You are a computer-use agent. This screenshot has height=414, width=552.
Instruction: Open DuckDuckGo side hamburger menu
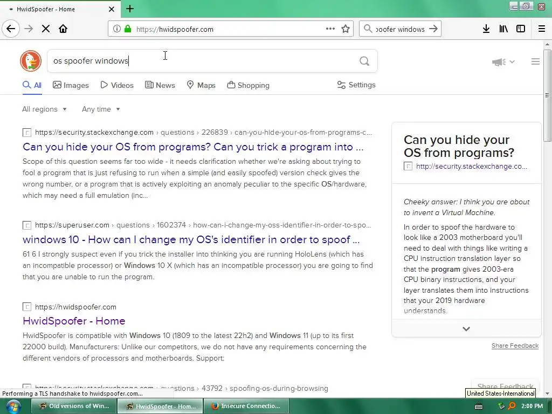click(535, 61)
